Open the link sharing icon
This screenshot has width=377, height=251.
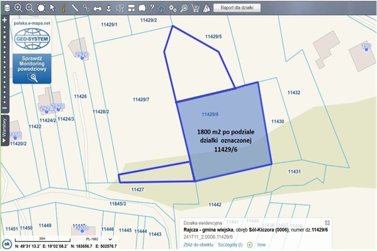click(x=86, y=7)
